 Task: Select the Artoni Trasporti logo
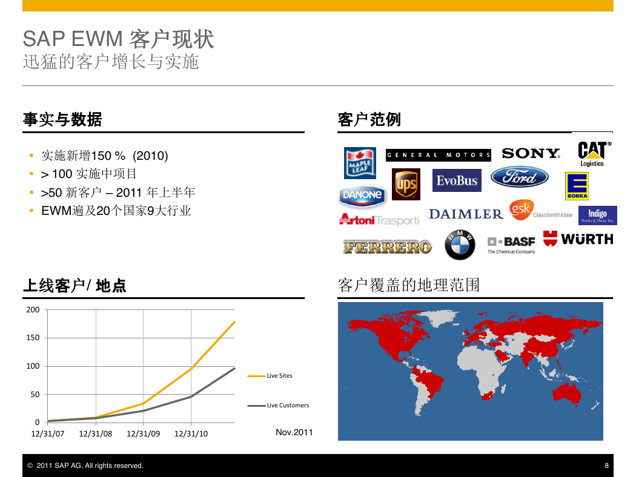click(x=379, y=220)
